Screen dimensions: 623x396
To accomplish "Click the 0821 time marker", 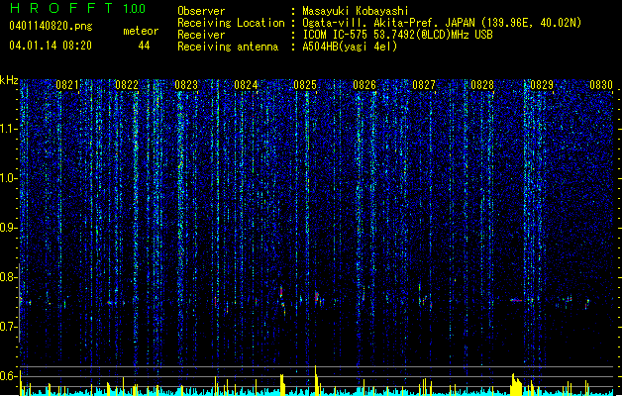I will (x=67, y=85).
